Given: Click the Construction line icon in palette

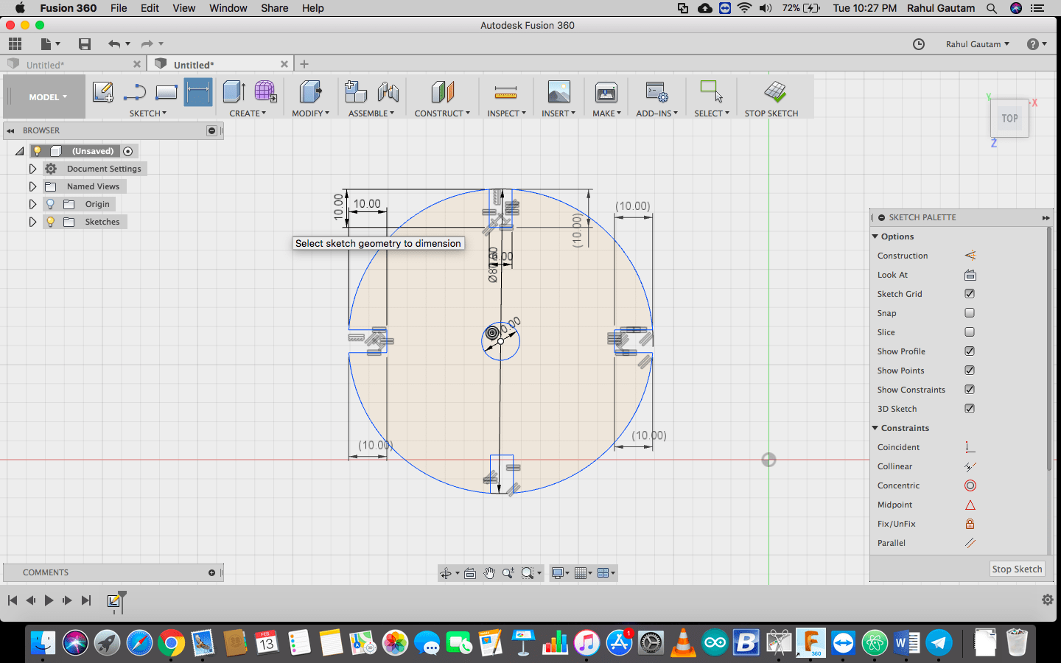Looking at the screenshot, I should tap(970, 256).
